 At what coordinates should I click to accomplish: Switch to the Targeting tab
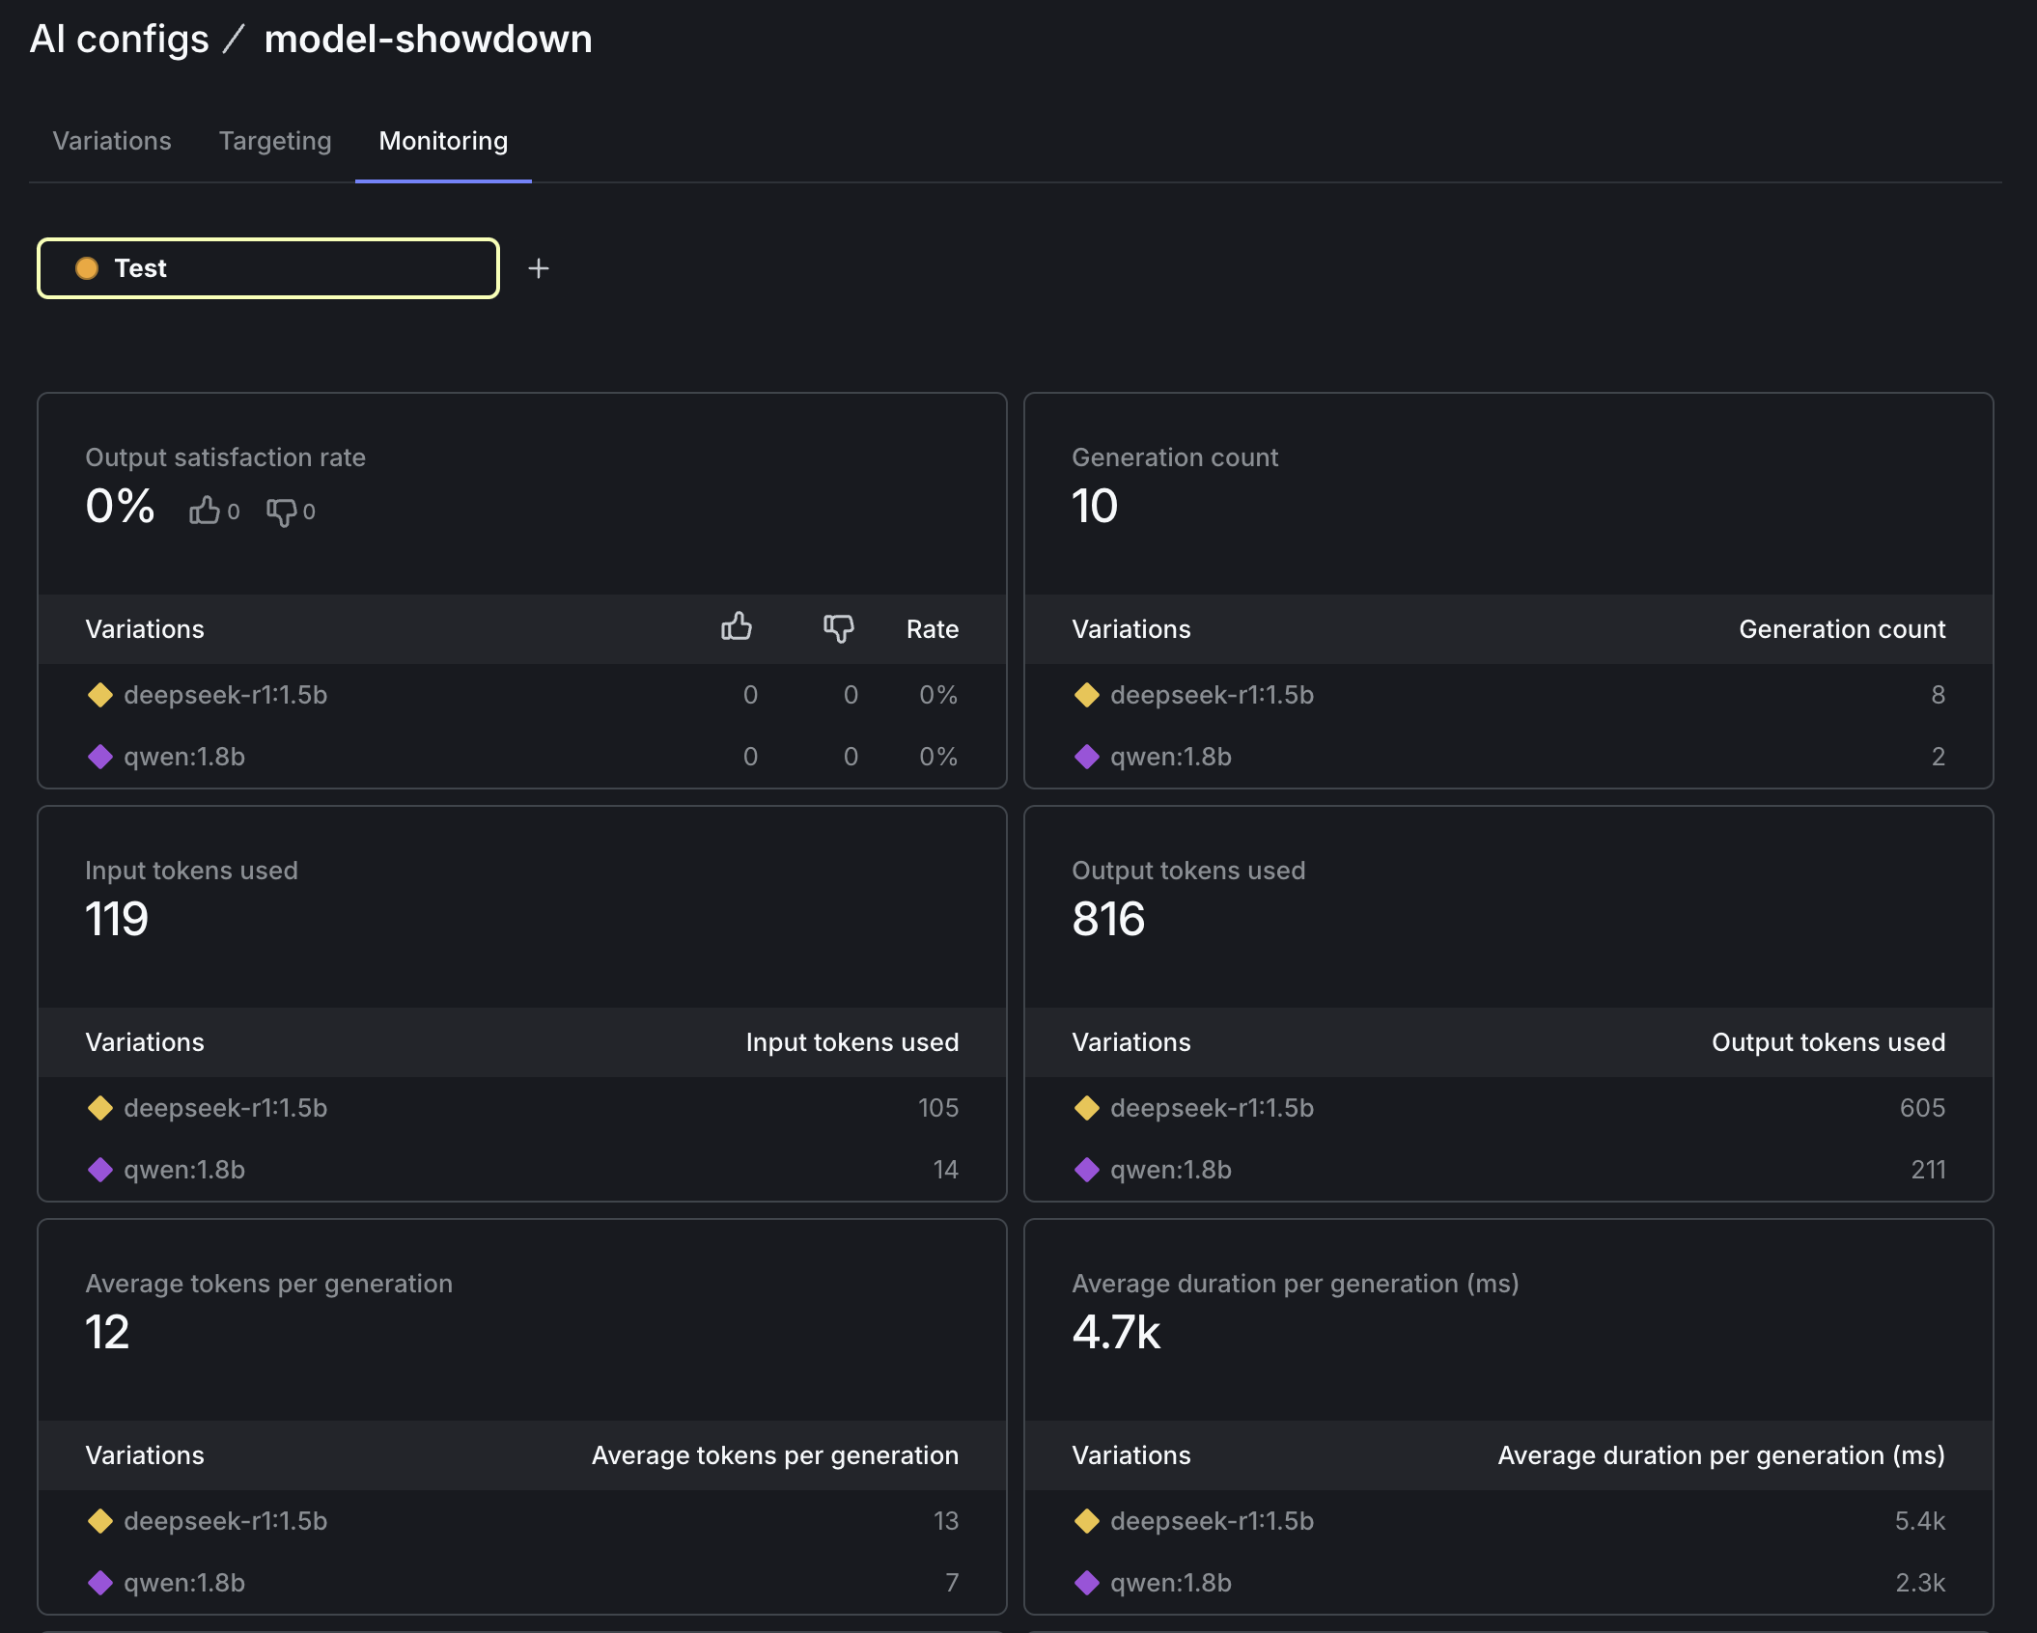273,141
